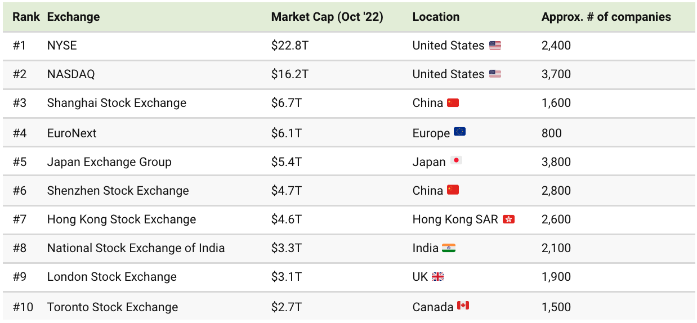This screenshot has height=323, width=697.
Task: Select the Market Cap (Oct '22) column header
Action: pyautogui.click(x=327, y=17)
